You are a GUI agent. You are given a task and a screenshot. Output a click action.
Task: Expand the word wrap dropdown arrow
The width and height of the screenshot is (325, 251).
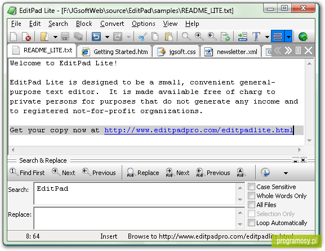(x=288, y=37)
